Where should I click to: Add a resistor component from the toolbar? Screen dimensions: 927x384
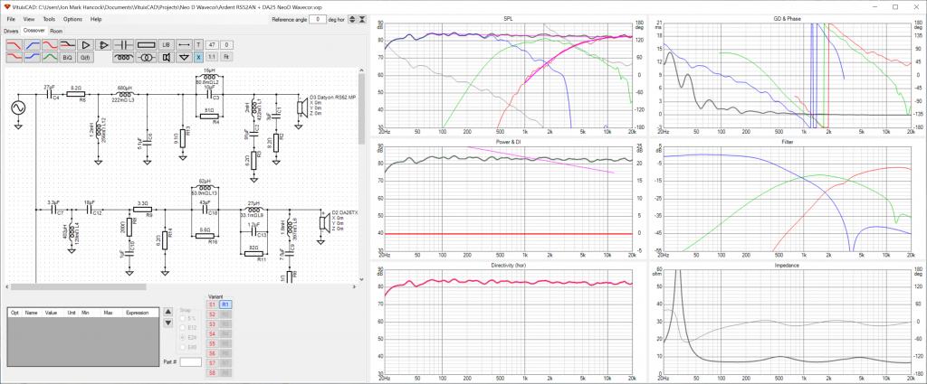coord(146,45)
